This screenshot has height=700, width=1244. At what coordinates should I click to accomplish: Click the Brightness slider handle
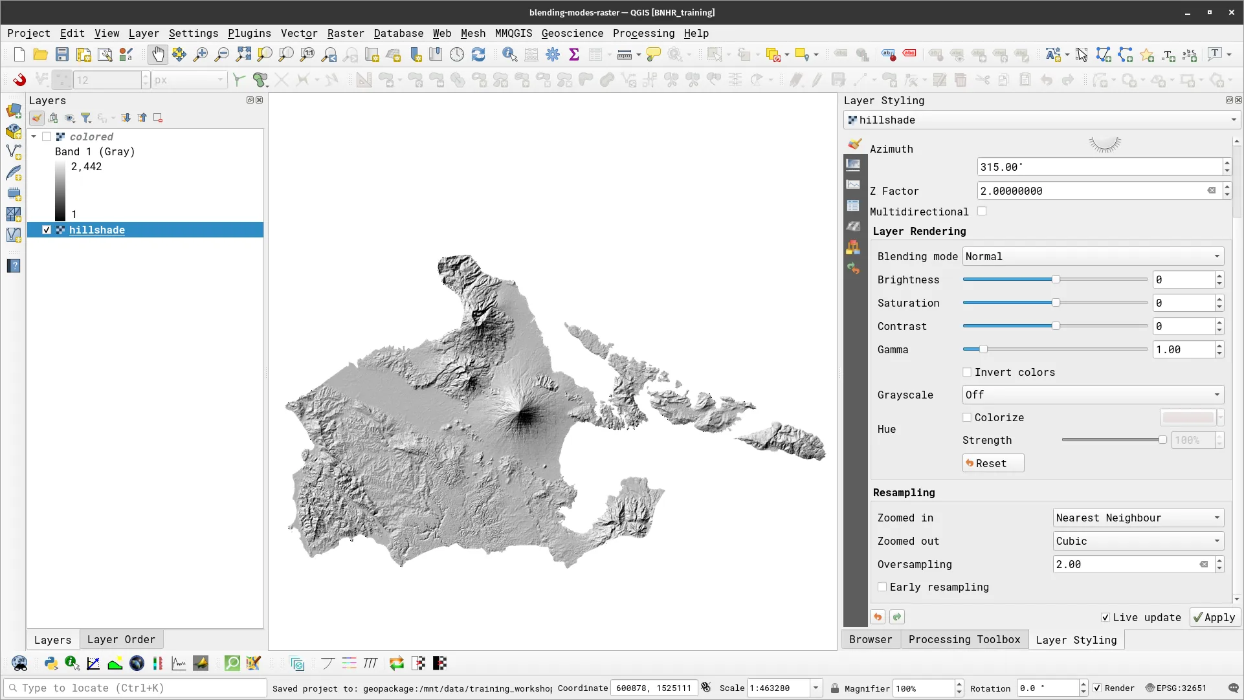pos(1056,279)
